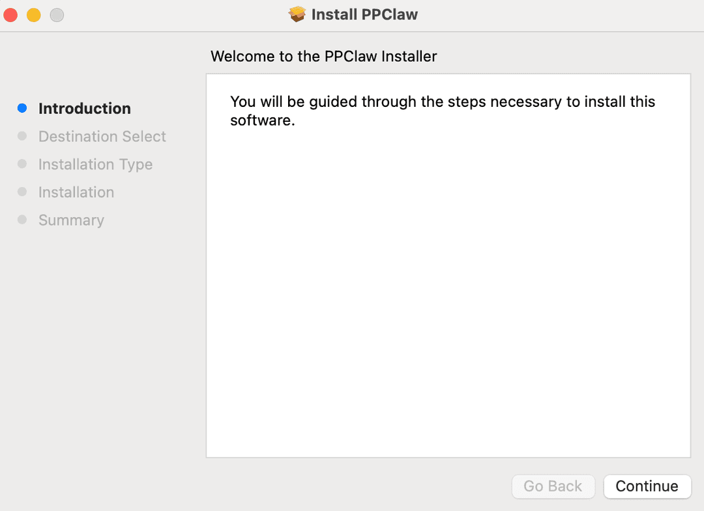Viewport: 704px width, 511px height.
Task: Click the Installation Type step dot
Action: click(23, 164)
